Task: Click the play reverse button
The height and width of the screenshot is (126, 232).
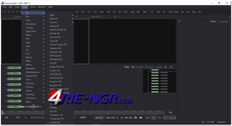Action: (117, 118)
